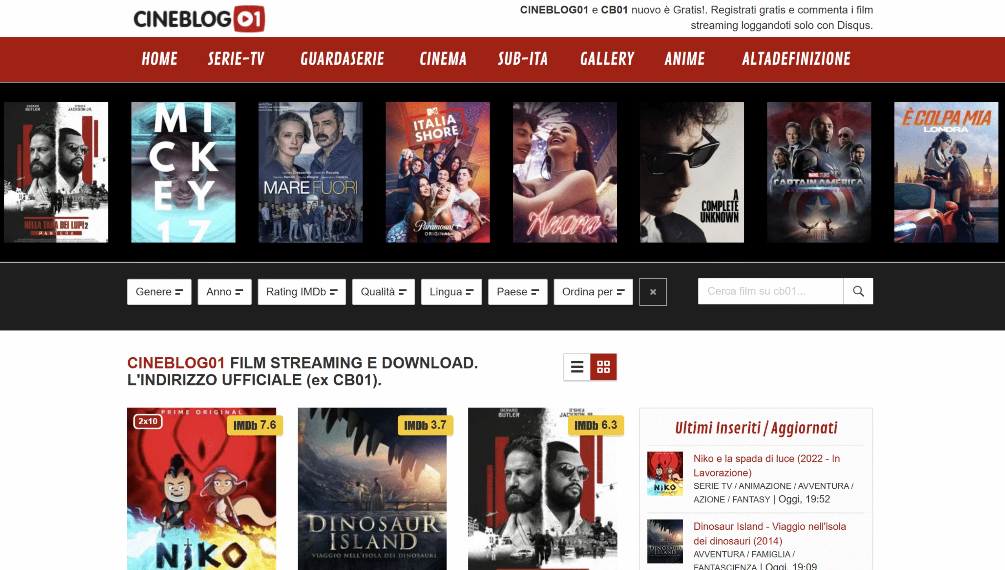Expand the Rating IMDb dropdown
1005x570 pixels.
tap(301, 292)
